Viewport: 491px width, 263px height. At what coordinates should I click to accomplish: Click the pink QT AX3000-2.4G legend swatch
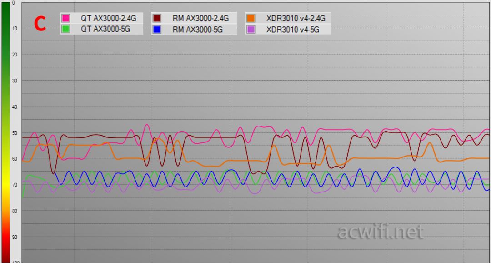(66, 18)
